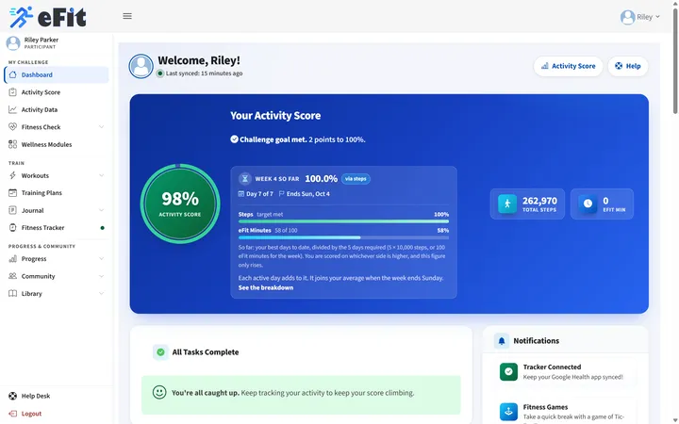Click Riley Parker sidebar profile avatar

[x=13, y=42]
